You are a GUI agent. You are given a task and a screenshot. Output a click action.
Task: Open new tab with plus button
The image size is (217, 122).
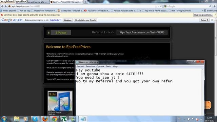click(85, 2)
